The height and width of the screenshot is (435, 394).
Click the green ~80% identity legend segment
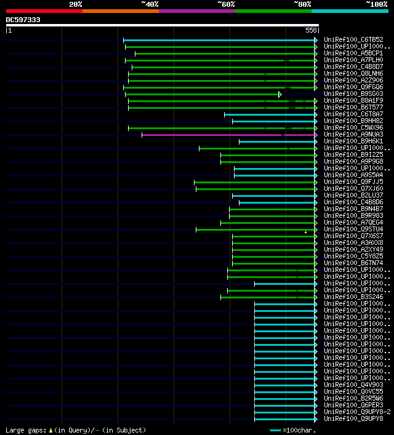(273, 11)
